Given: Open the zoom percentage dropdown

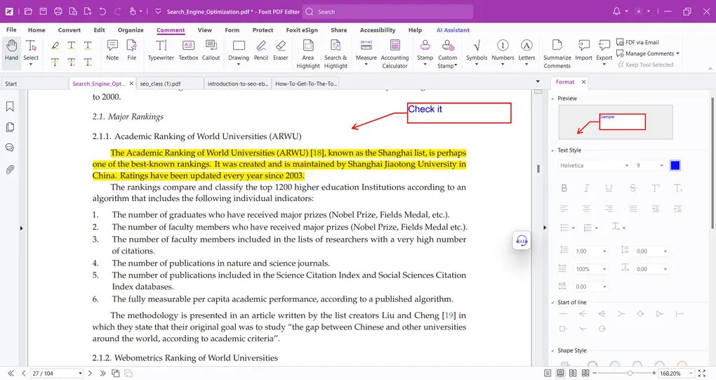Looking at the screenshot, I should [691, 373].
